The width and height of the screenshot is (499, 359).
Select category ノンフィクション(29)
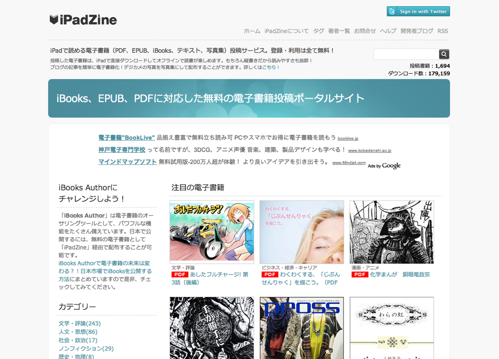tap(86, 349)
